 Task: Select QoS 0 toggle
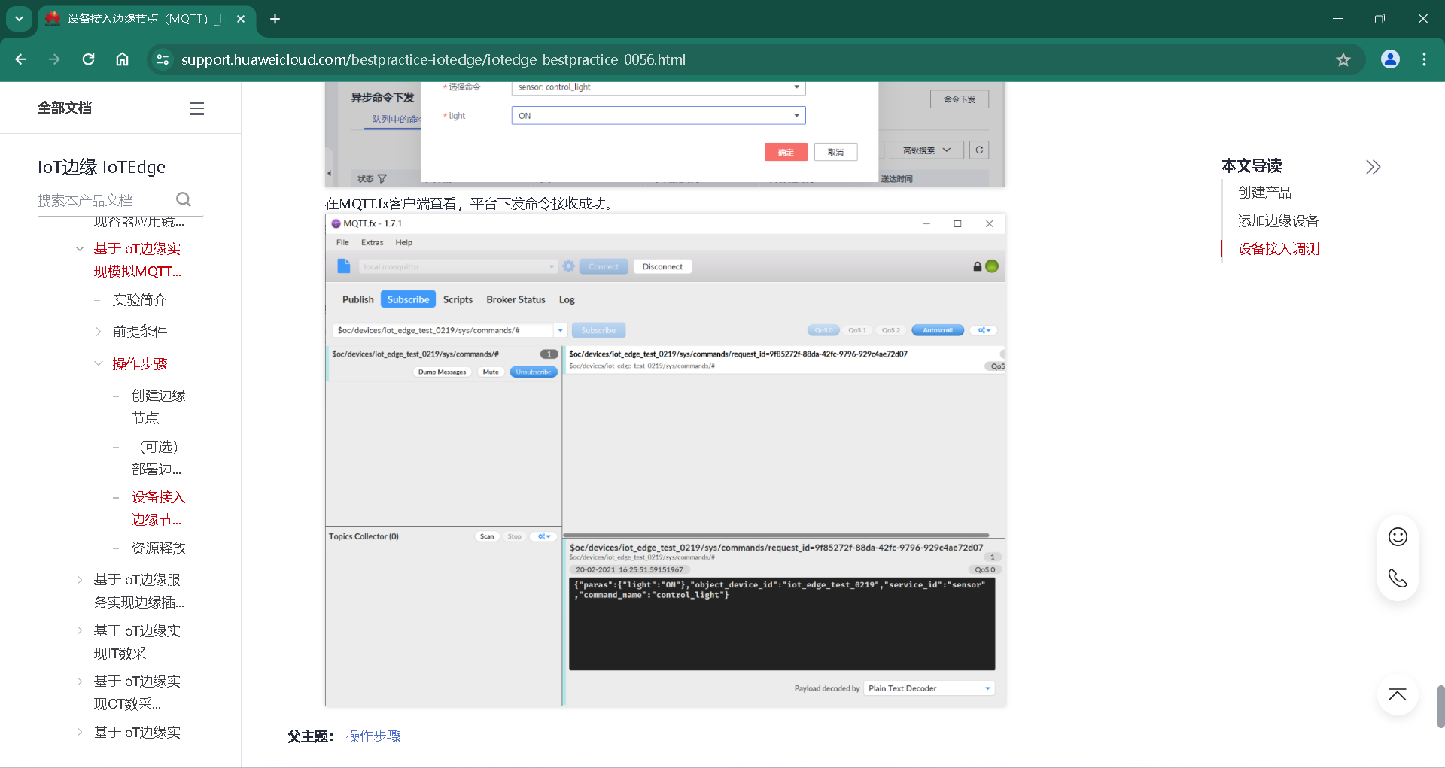[x=823, y=330]
